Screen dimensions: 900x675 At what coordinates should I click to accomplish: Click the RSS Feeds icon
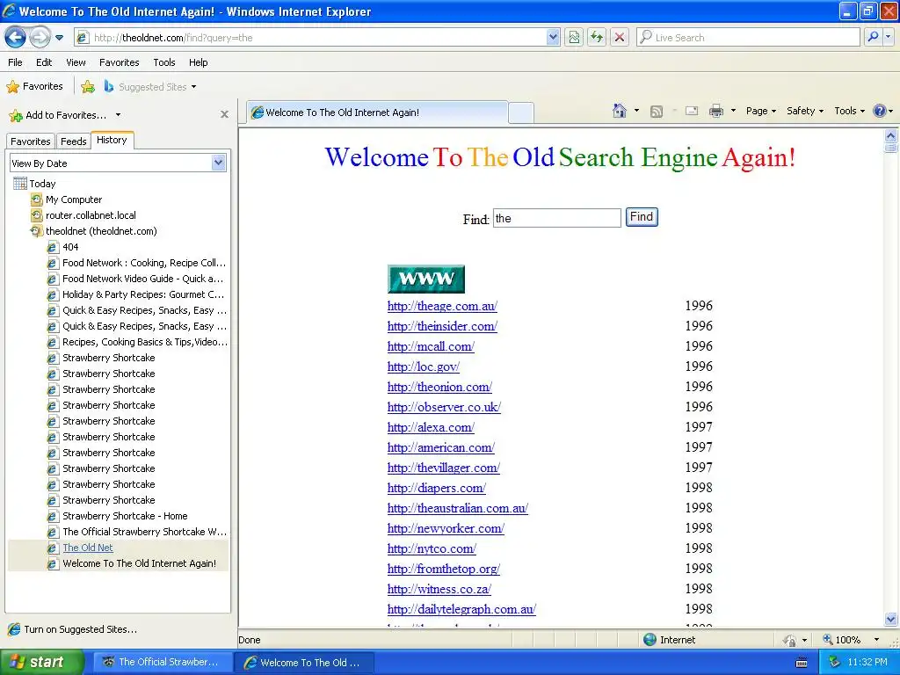click(656, 112)
